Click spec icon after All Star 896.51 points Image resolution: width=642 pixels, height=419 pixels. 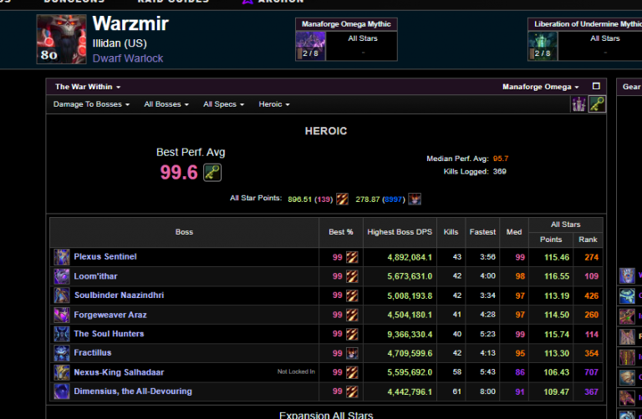coord(342,199)
